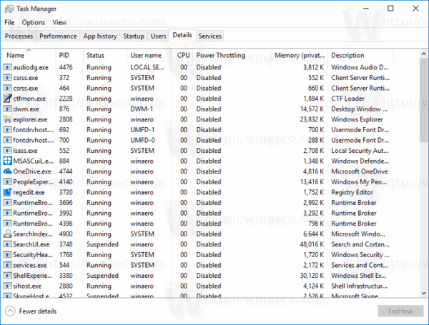This screenshot has height=325, width=429.
Task: Click the dwm.exe process icon
Action: pos(8,109)
